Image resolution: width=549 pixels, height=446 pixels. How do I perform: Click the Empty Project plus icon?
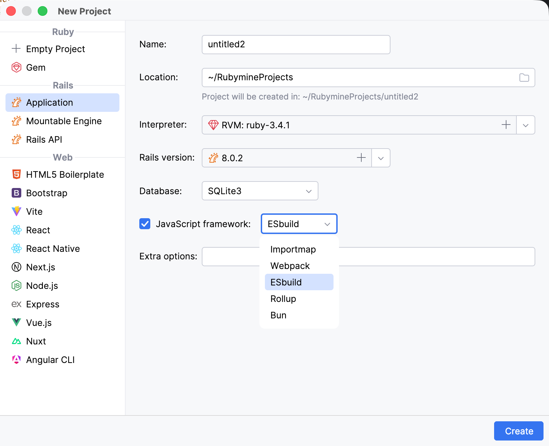click(x=16, y=49)
